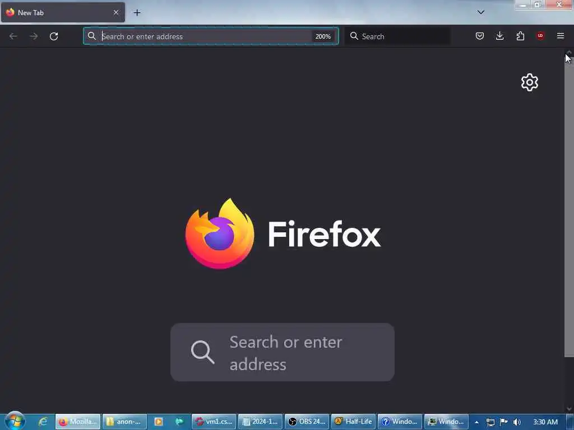Open the network tray icon
Screen dimensions: 574x430
tap(490, 422)
